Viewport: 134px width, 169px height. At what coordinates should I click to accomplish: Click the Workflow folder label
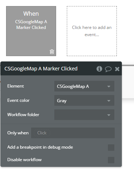coord(23,115)
